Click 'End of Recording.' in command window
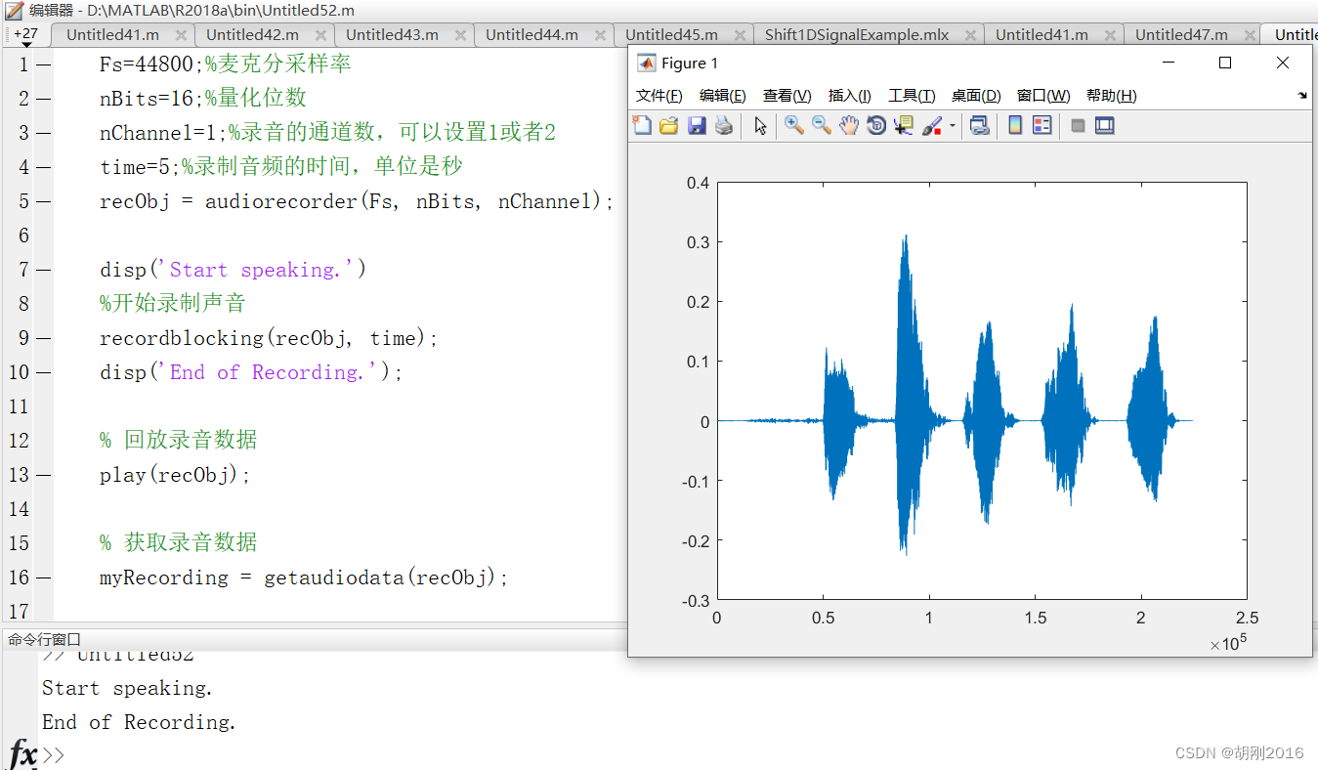 point(140,722)
